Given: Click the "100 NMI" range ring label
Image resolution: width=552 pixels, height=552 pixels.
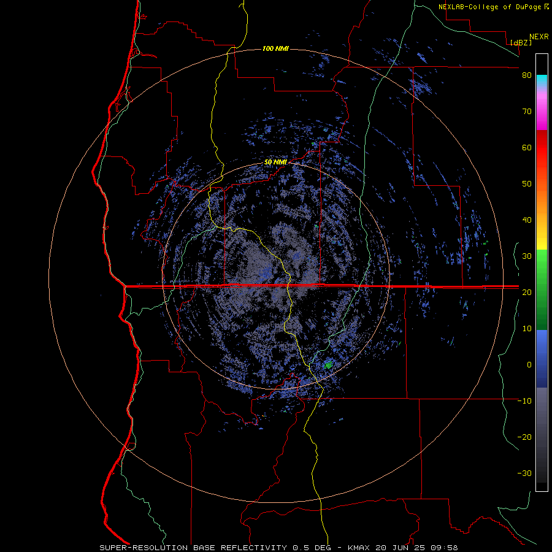Looking at the screenshot, I should coord(275,48).
